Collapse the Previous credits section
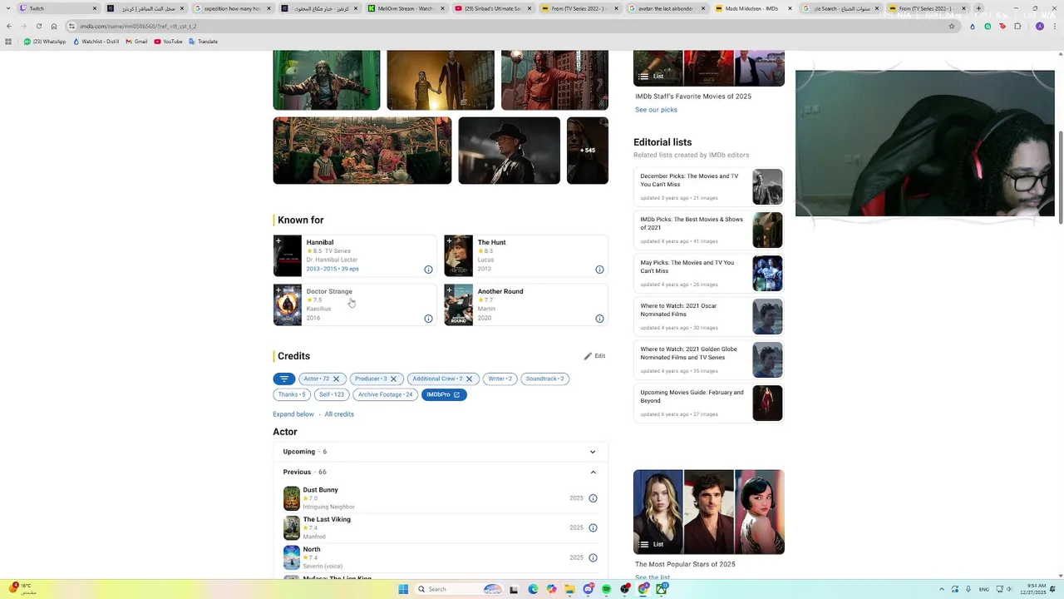 coord(441,472)
